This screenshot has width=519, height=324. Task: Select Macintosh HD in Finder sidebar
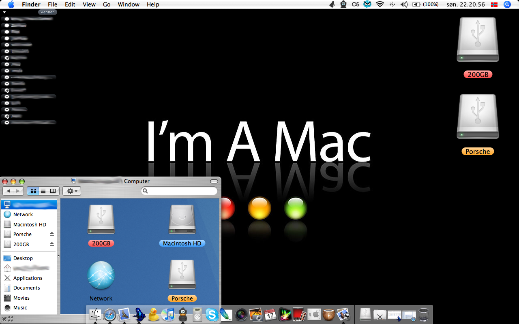click(29, 224)
